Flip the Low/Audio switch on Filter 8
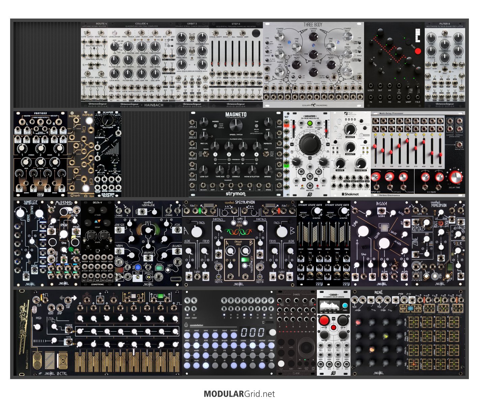This screenshot has height=401, width=479. pos(445,33)
